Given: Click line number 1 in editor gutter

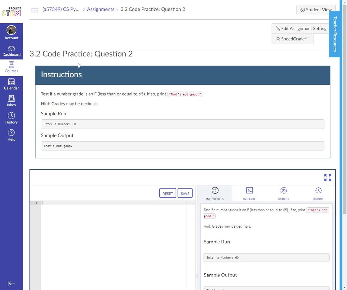Looking at the screenshot, I should (x=36, y=203).
